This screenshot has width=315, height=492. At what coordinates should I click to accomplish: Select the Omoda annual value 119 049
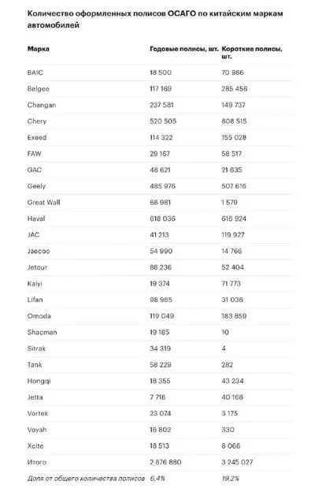[x=161, y=316]
